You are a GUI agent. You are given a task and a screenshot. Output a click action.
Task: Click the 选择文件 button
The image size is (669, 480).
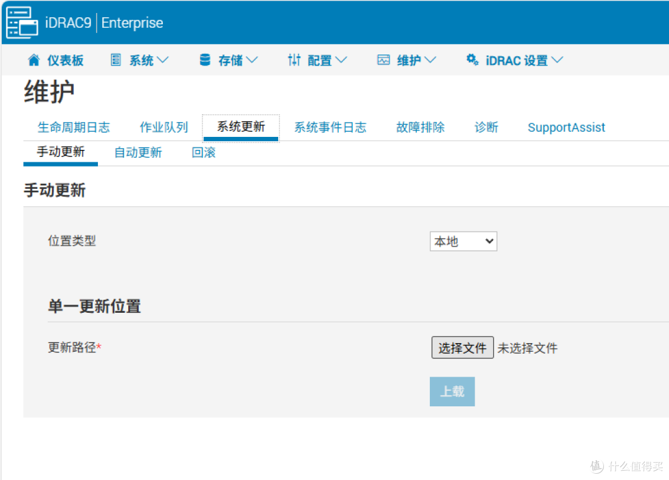point(463,347)
